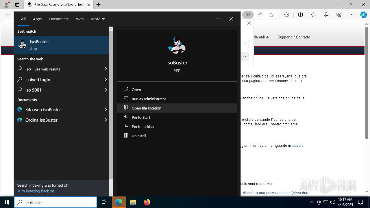Click the Pin to Start pin icon
The image size is (370, 208).
[x=126, y=117]
